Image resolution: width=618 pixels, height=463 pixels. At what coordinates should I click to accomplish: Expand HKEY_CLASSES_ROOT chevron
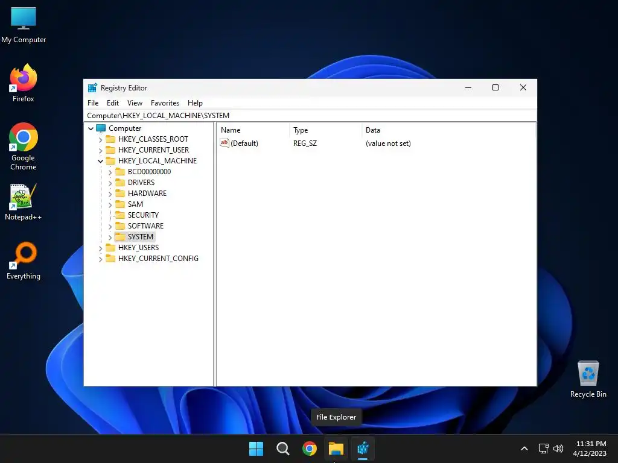click(100, 139)
